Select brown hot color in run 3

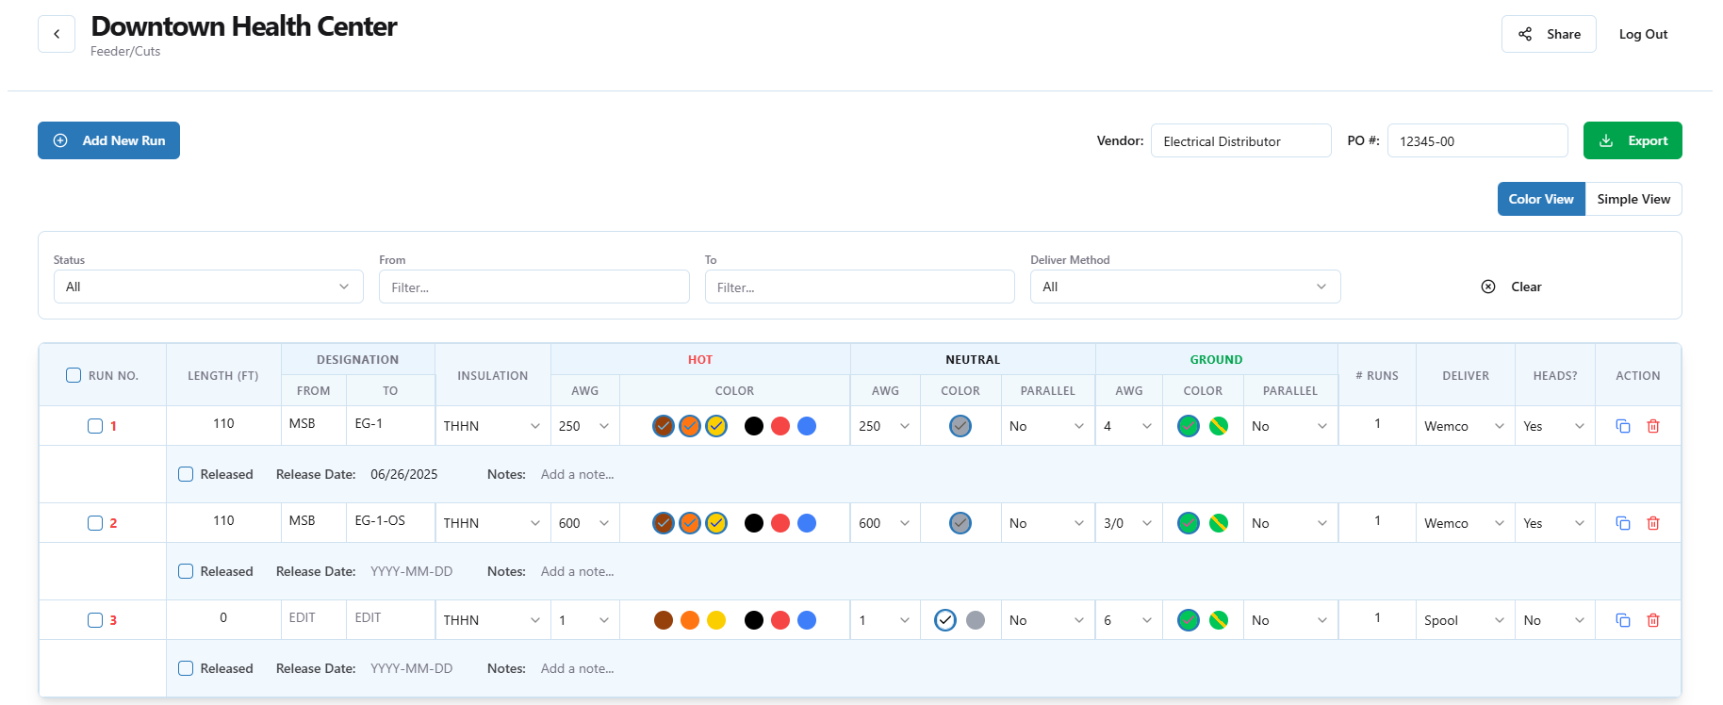pyautogui.click(x=664, y=620)
